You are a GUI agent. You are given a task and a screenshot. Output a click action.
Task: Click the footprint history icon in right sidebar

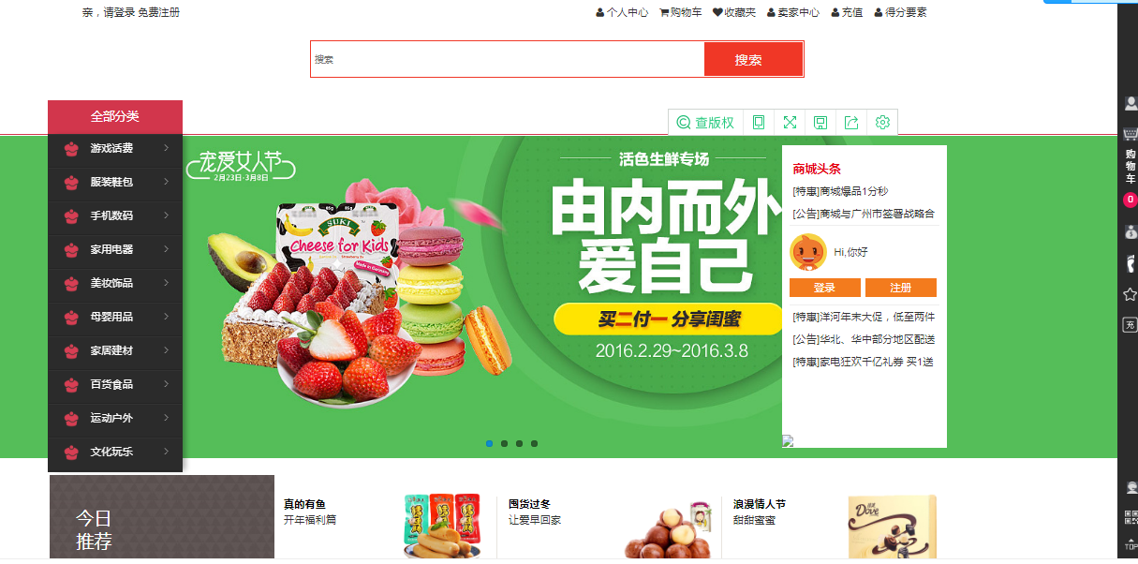tap(1130, 263)
